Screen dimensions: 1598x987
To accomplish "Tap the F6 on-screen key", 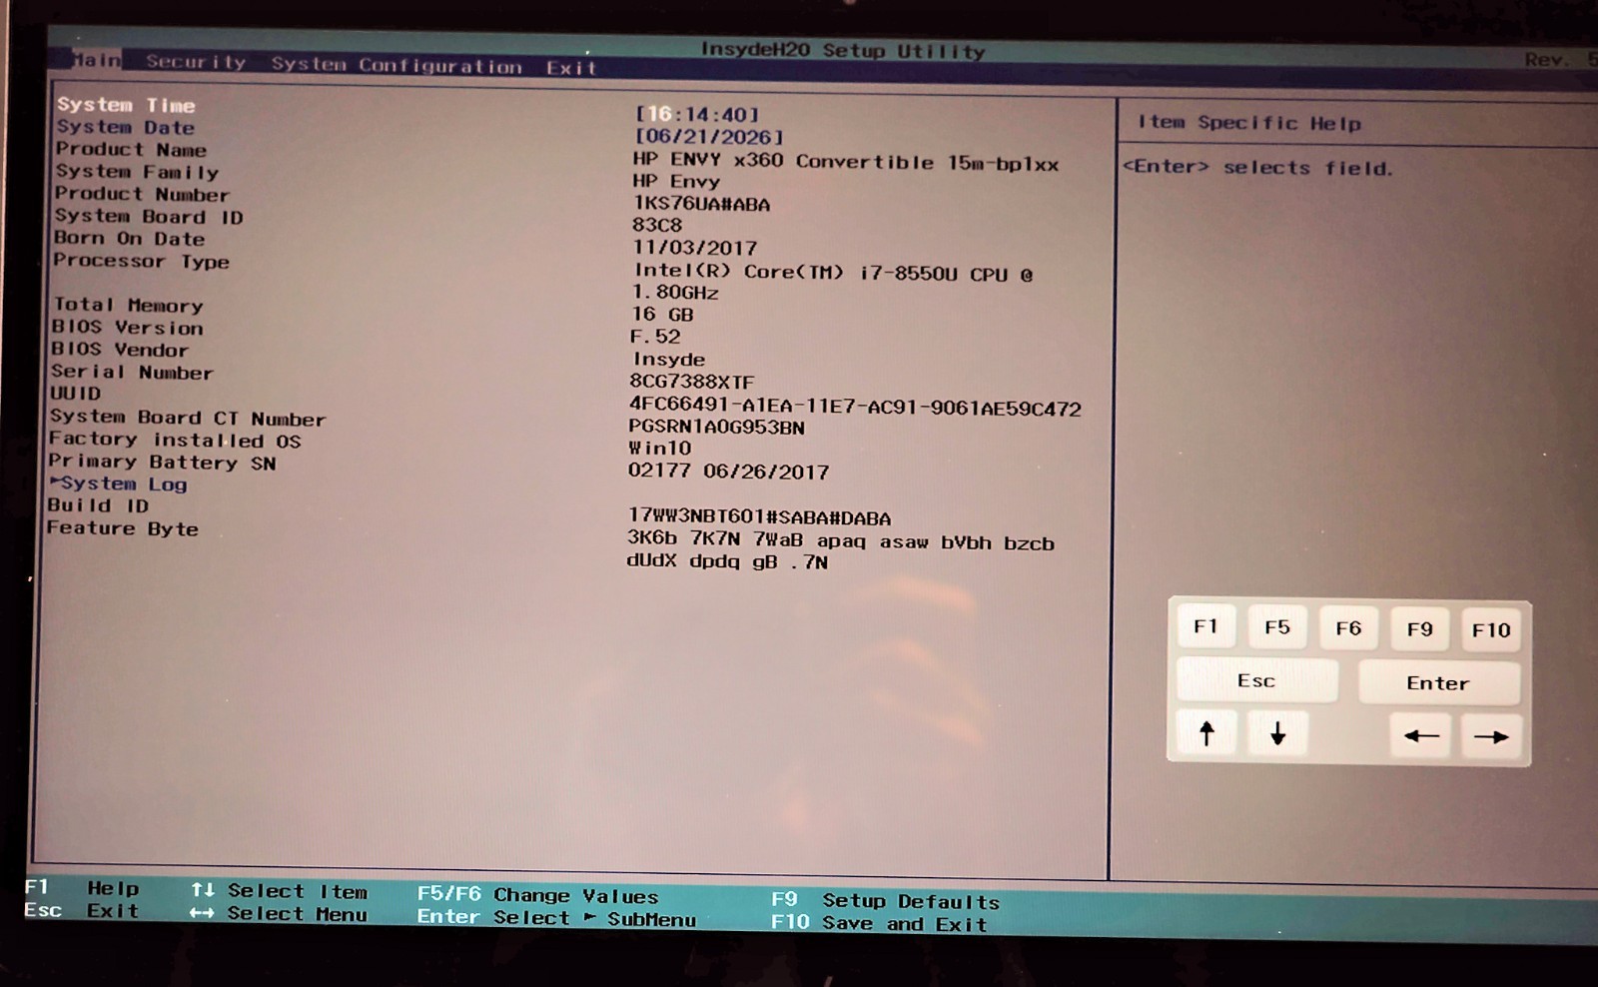I will 1348,628.
